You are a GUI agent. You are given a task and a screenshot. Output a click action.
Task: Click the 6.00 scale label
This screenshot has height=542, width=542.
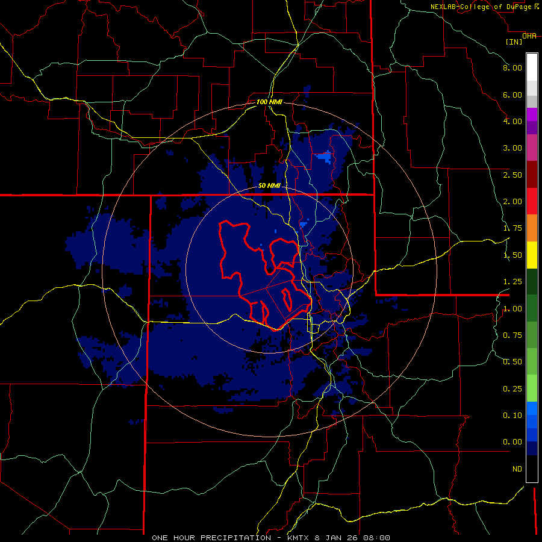(x=512, y=95)
